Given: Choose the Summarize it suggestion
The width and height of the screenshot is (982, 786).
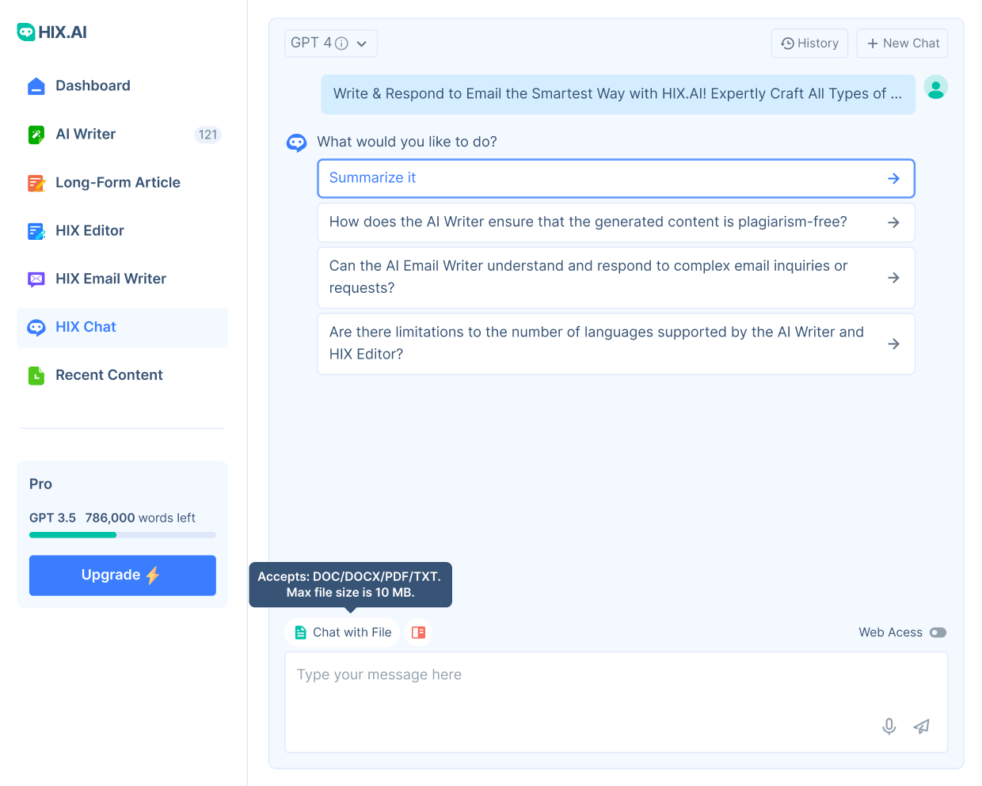Looking at the screenshot, I should coord(616,179).
